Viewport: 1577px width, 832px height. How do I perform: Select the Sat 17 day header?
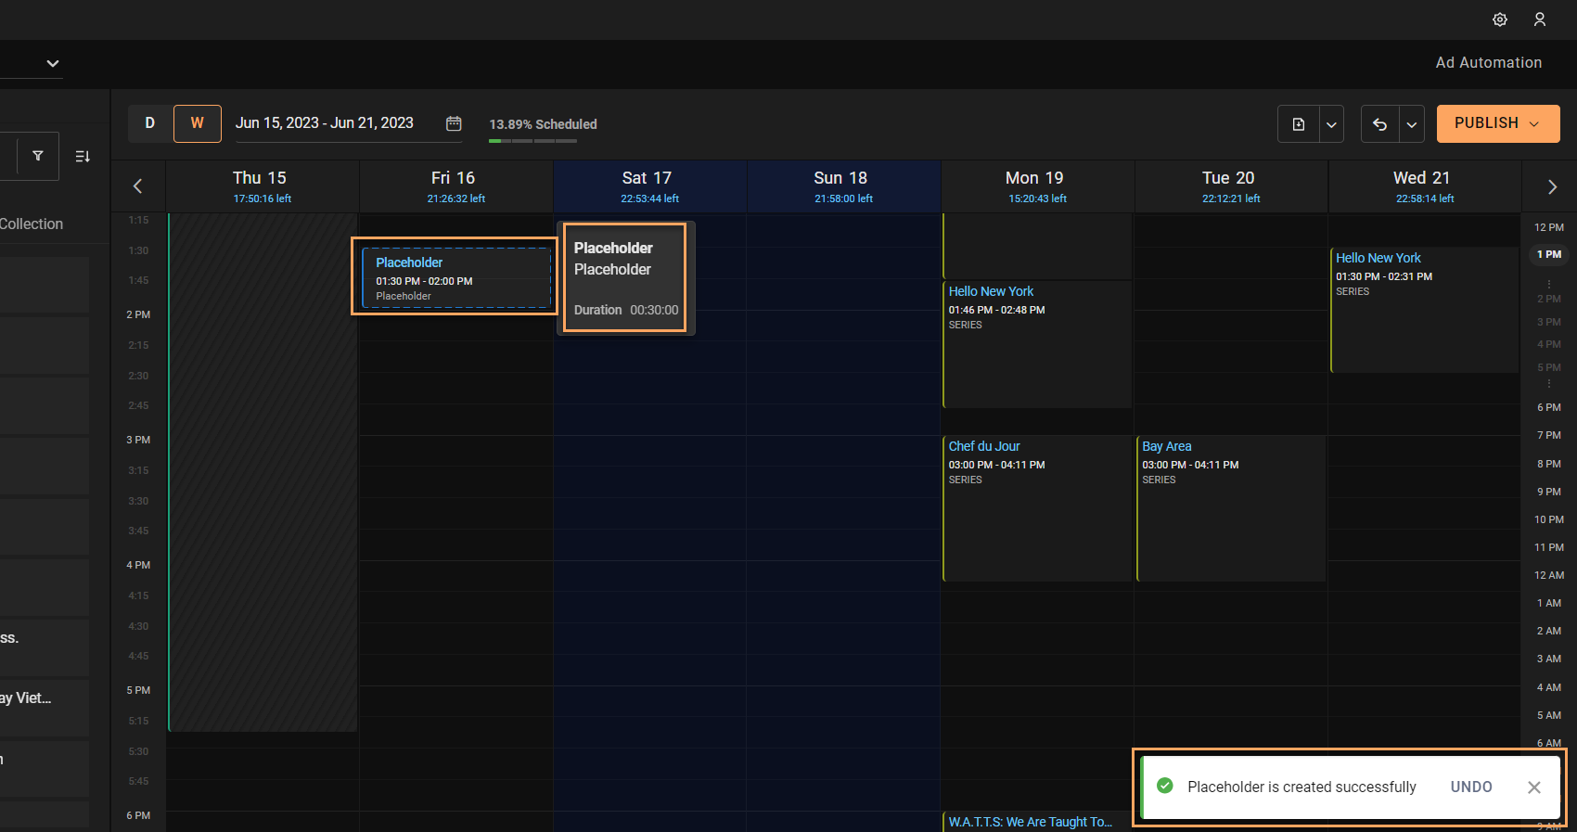tap(650, 186)
